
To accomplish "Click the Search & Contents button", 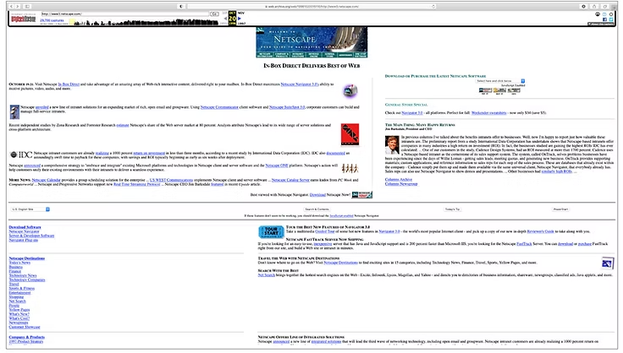I will pyautogui.click(x=317, y=209).
